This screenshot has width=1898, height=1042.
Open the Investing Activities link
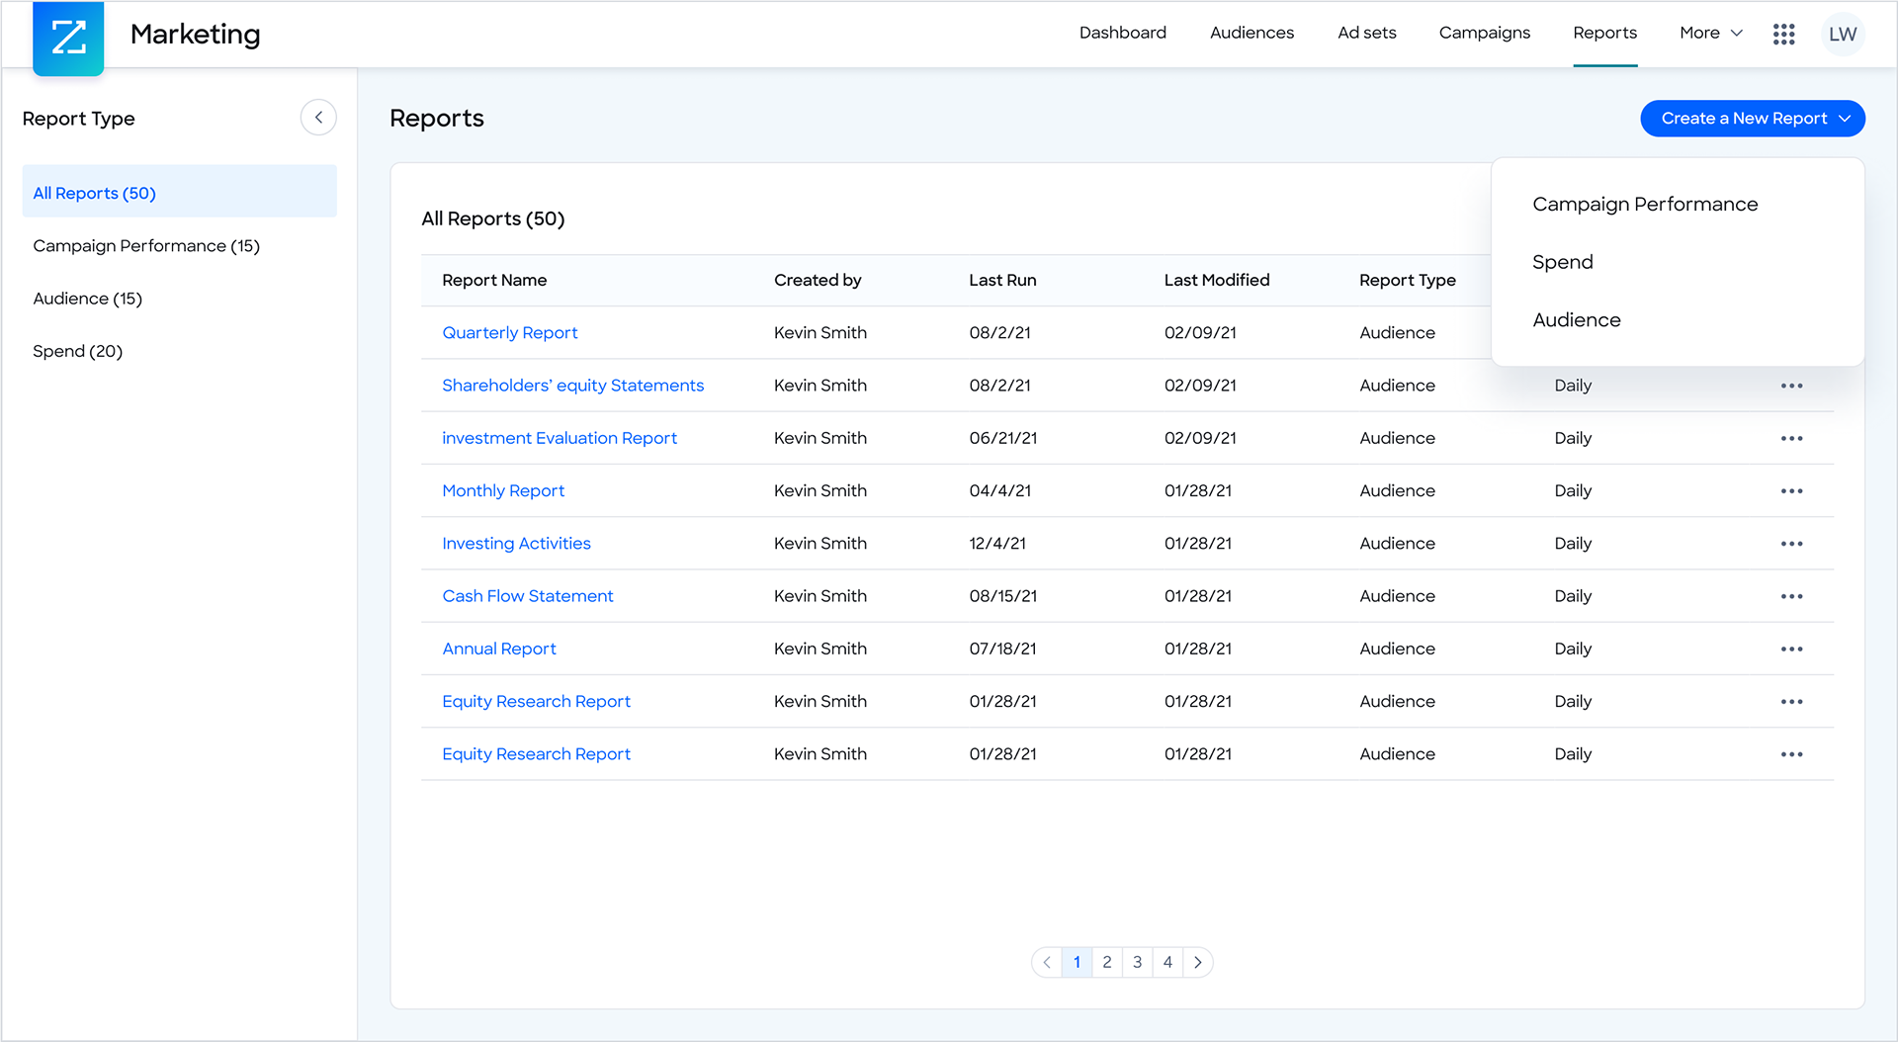tap(516, 544)
